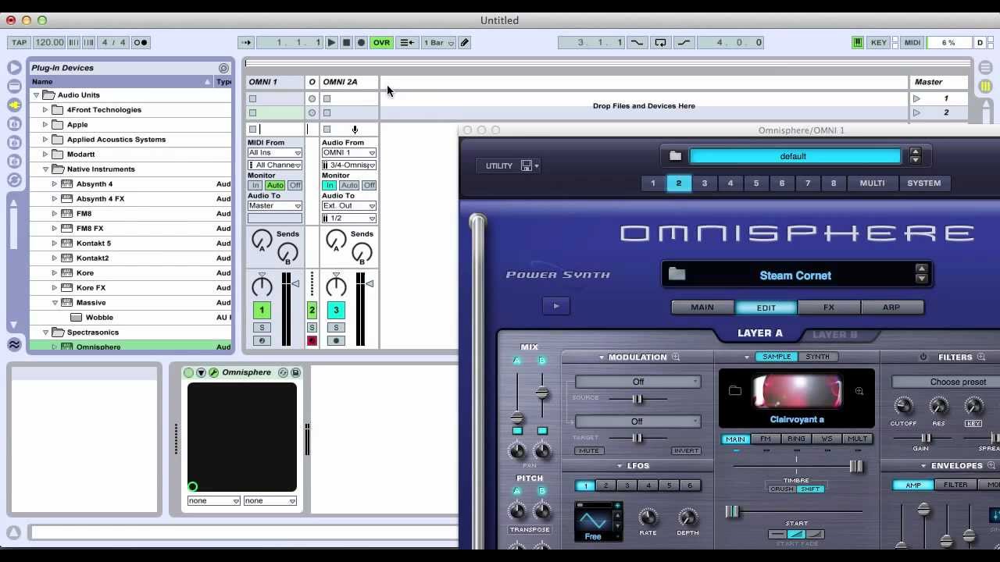The height and width of the screenshot is (562, 1000).
Task: Open the MULTI page in Omnisphere
Action: pyautogui.click(x=873, y=183)
